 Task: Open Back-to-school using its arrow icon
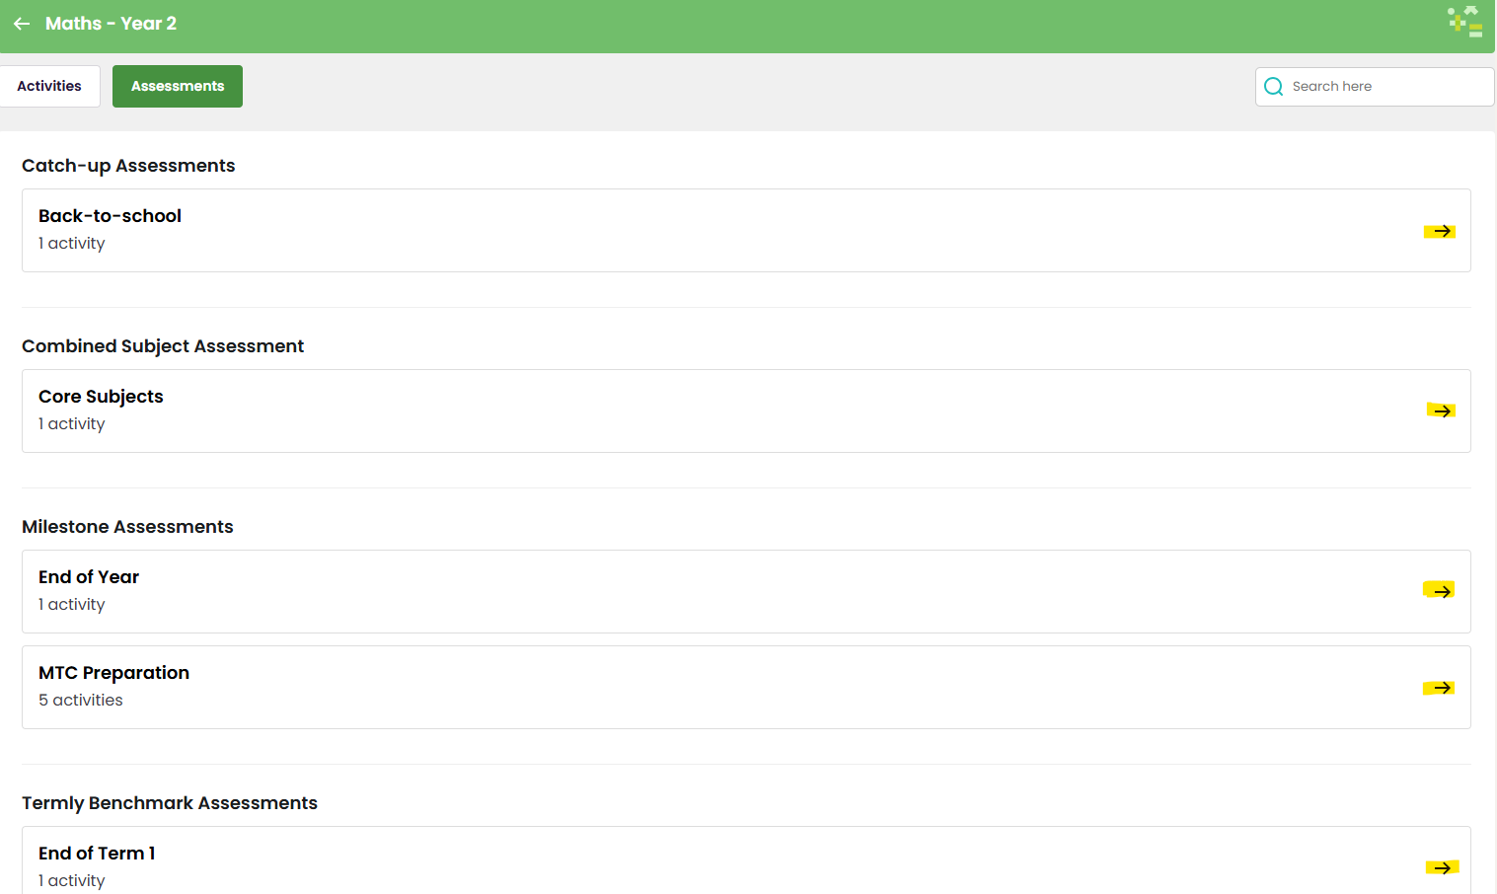(1442, 231)
